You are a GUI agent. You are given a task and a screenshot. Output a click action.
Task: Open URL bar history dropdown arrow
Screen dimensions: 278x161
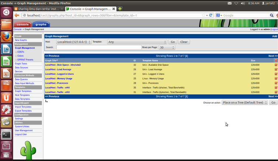[x=207, y=15]
